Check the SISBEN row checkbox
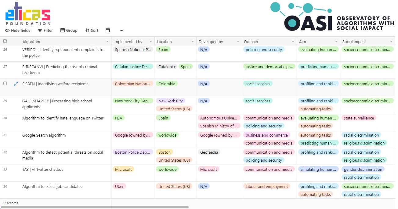 click(5, 83)
